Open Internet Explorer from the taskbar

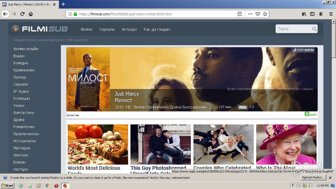21,186
